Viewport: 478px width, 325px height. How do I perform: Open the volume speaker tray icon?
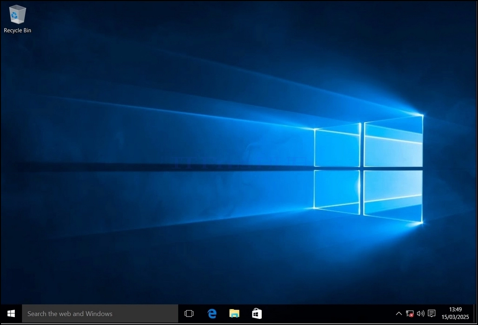pyautogui.click(x=420, y=313)
